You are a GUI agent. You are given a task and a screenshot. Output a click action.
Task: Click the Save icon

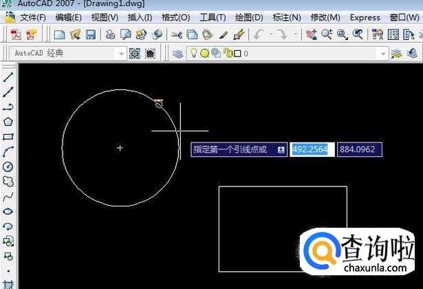(x=91, y=34)
